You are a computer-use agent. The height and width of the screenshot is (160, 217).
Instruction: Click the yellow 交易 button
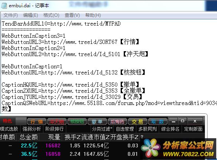[x=137, y=121]
